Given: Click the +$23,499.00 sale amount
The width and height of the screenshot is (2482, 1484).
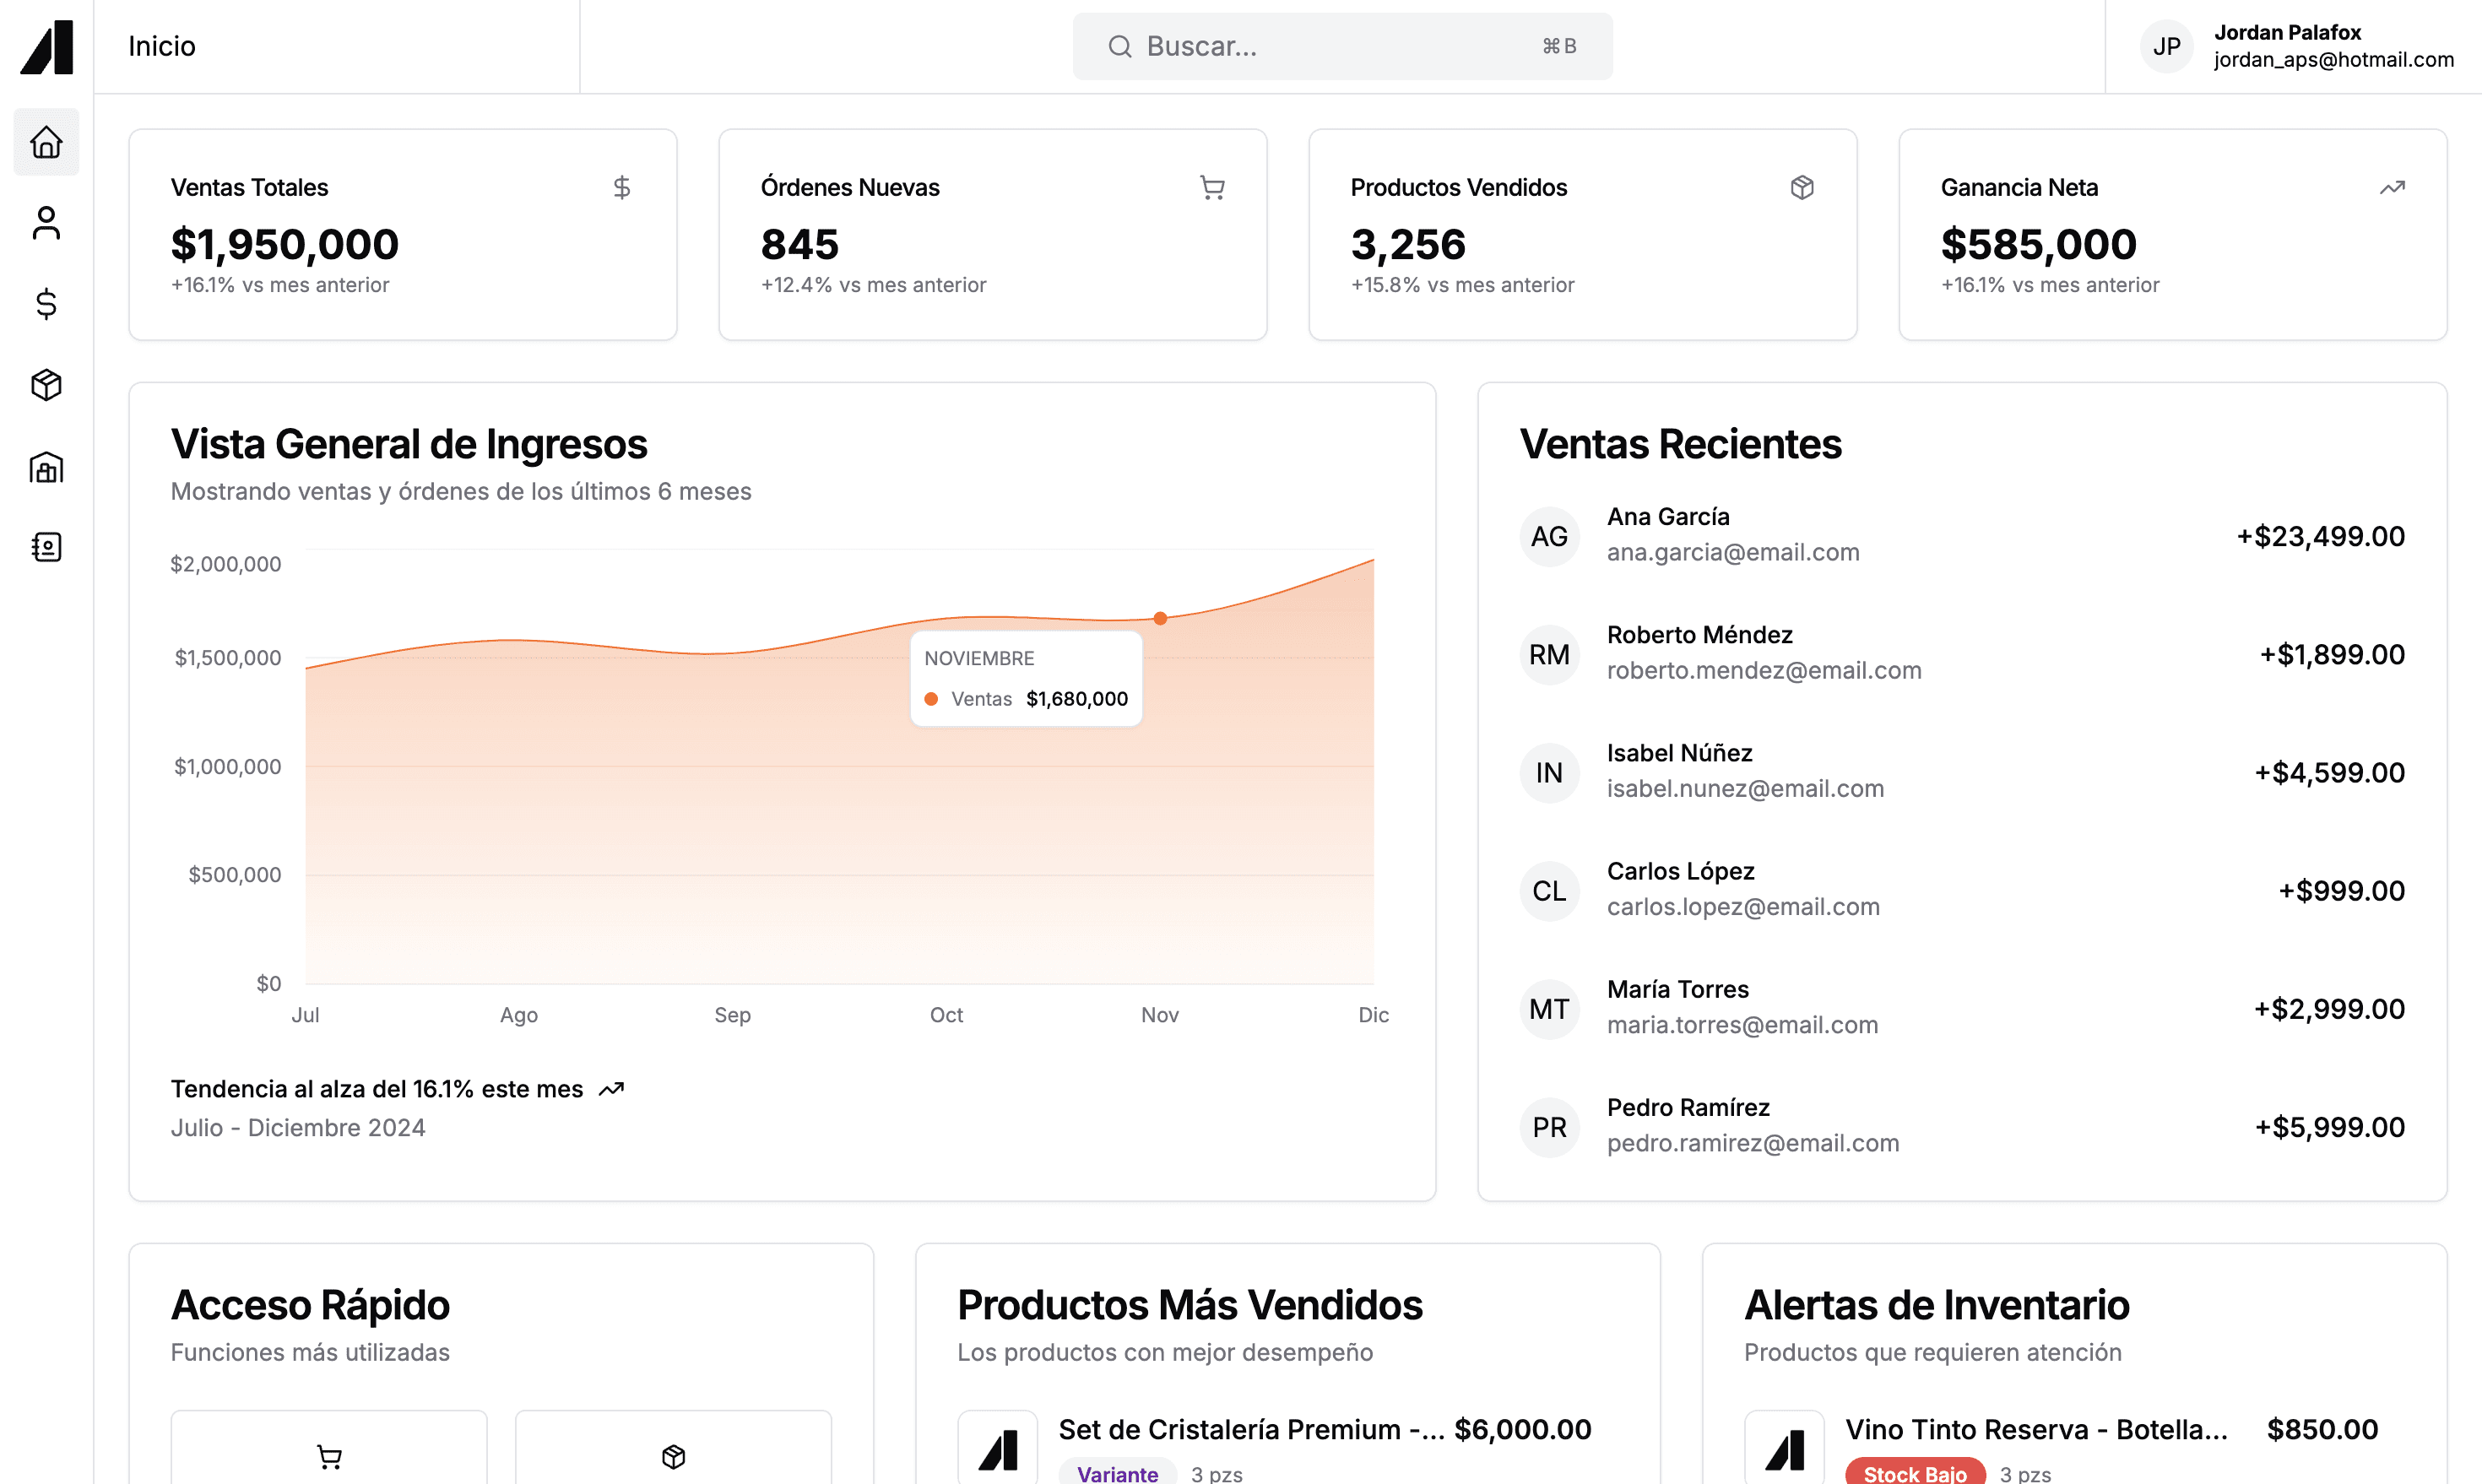Looking at the screenshot, I should click(2321, 537).
